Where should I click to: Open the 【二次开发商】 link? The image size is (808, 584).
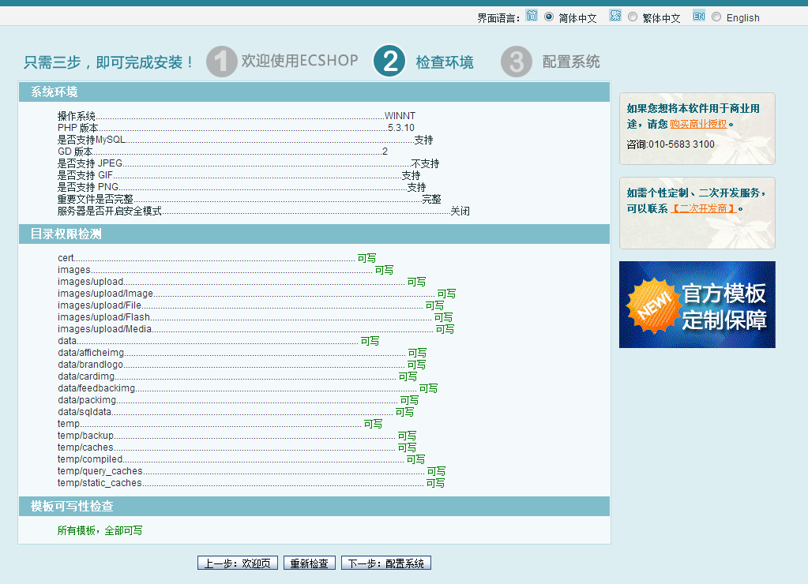click(x=703, y=208)
